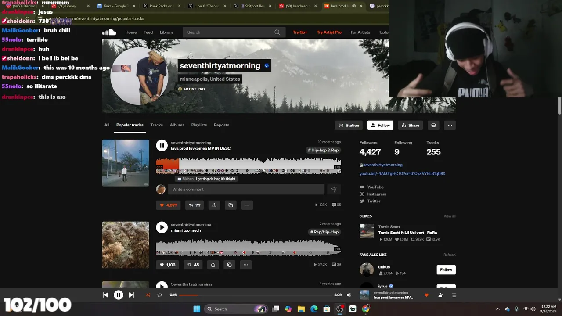This screenshot has height=316, width=562.
Task: Click the Try Go+ link
Action: [x=300, y=32]
